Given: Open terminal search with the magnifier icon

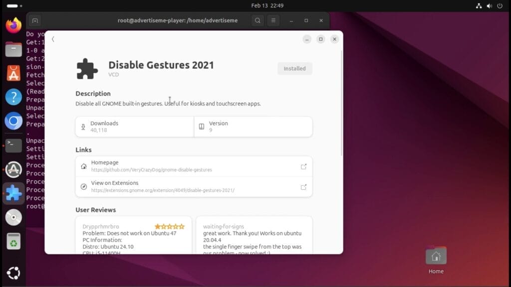Looking at the screenshot, I should 257,20.
